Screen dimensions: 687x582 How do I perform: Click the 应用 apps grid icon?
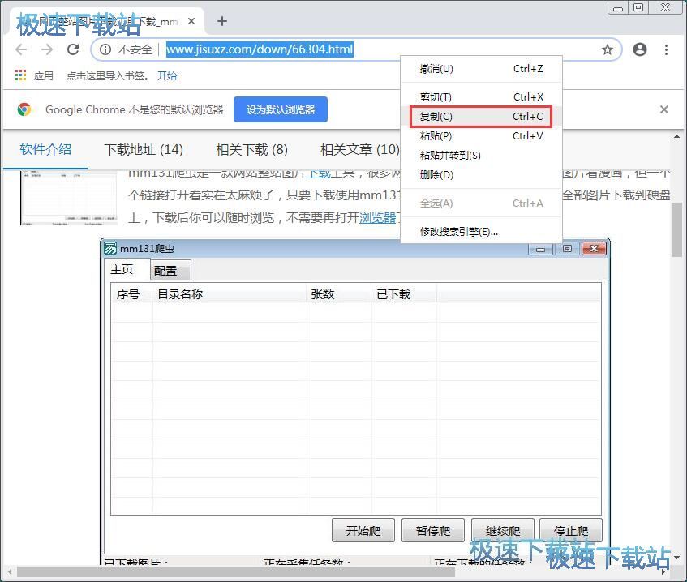pyautogui.click(x=19, y=75)
